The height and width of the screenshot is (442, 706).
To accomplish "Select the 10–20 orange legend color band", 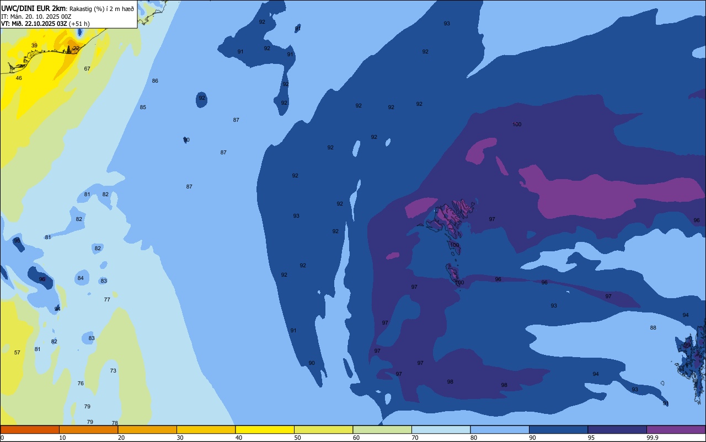I will click(x=88, y=429).
